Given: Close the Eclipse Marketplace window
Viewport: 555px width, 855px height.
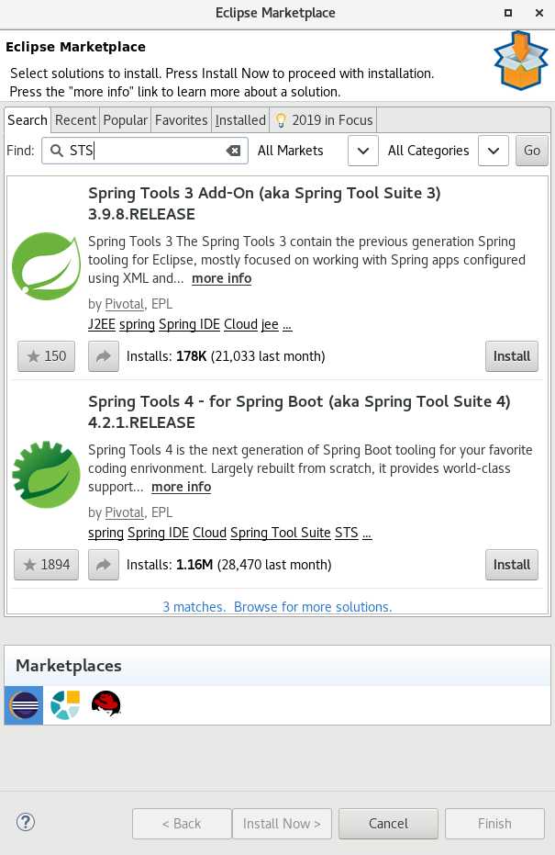Looking at the screenshot, I should [x=539, y=13].
